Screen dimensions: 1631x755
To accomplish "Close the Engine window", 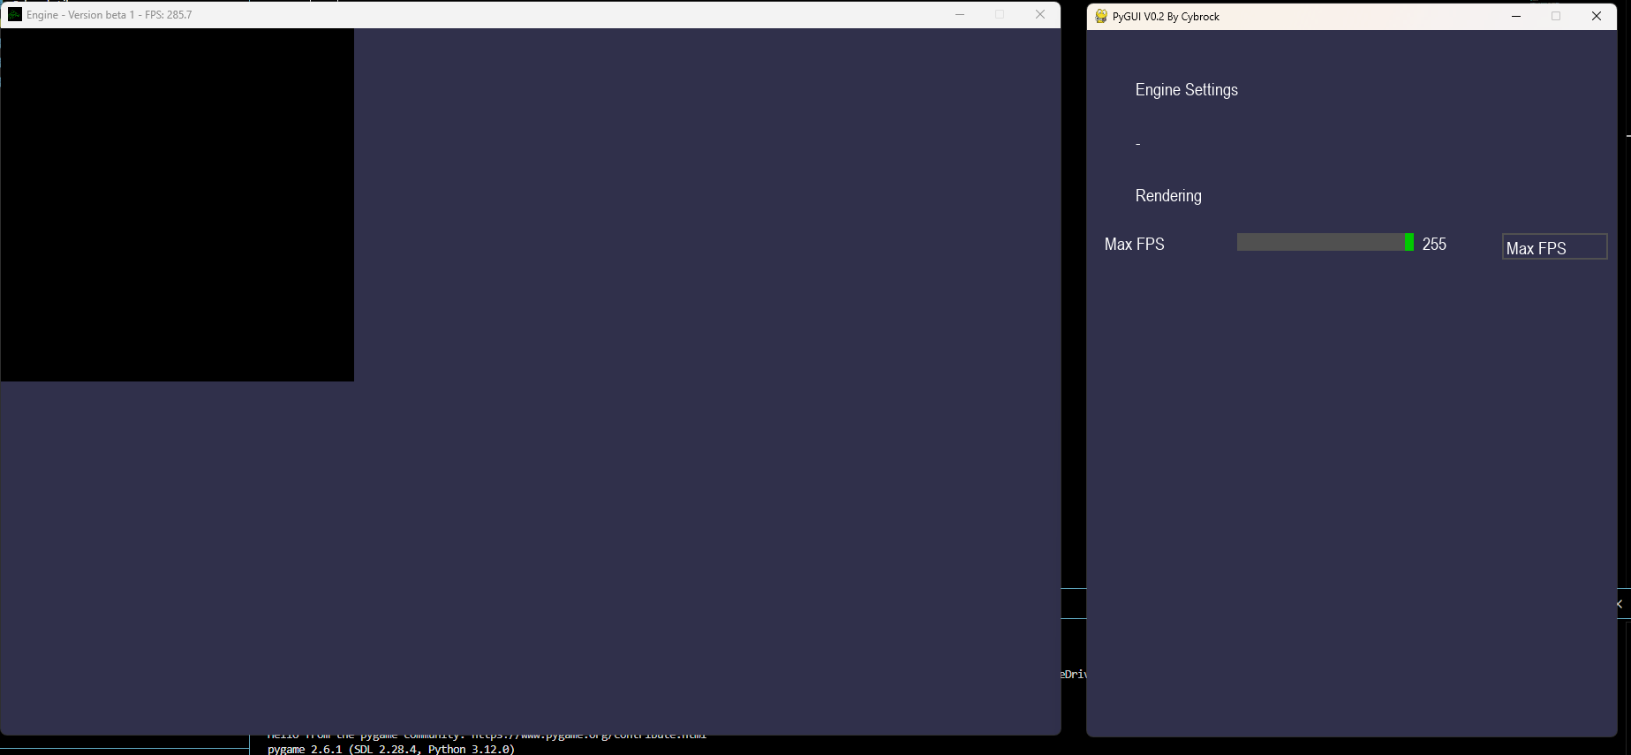I will click(x=1040, y=14).
